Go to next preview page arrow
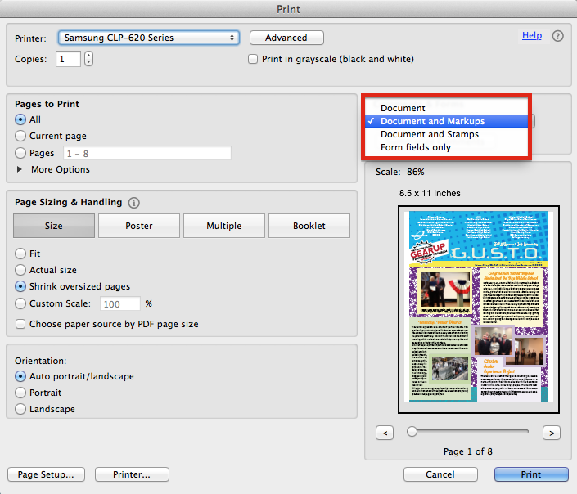The width and height of the screenshot is (577, 494). pyautogui.click(x=552, y=432)
